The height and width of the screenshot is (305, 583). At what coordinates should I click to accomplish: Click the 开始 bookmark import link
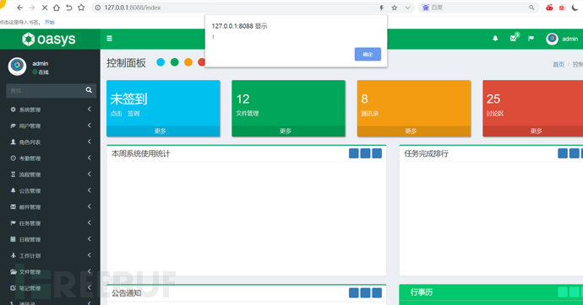[x=50, y=22]
